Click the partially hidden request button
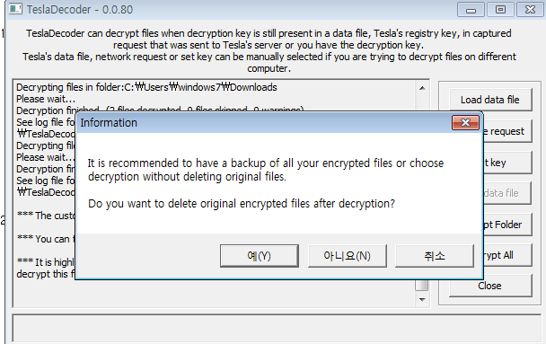Viewport: 546px width, 344px height. [x=507, y=131]
